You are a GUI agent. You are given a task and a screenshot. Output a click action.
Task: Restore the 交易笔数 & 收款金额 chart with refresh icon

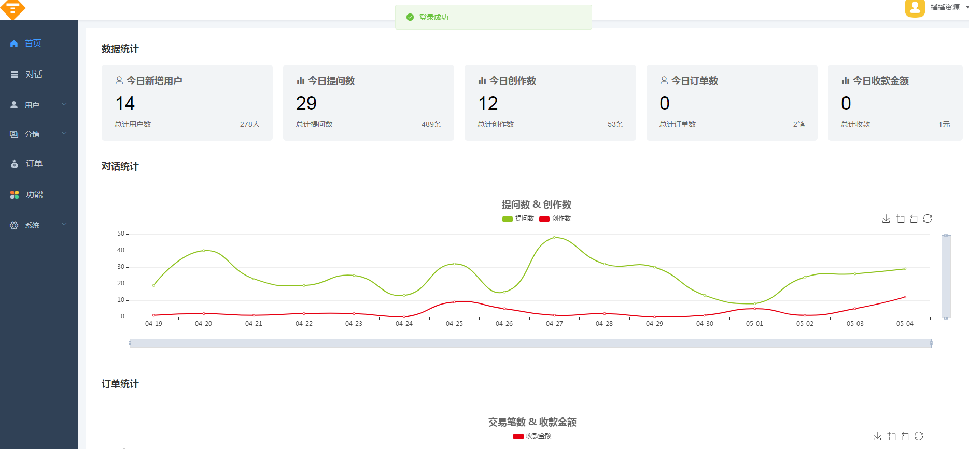pos(919,437)
